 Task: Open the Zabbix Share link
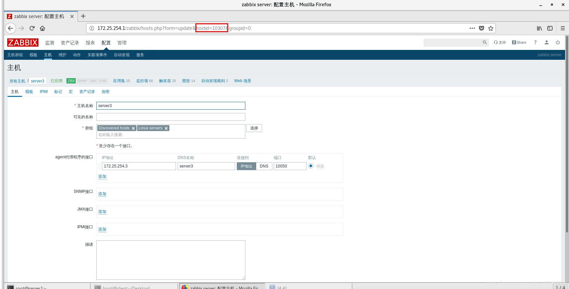[519, 42]
